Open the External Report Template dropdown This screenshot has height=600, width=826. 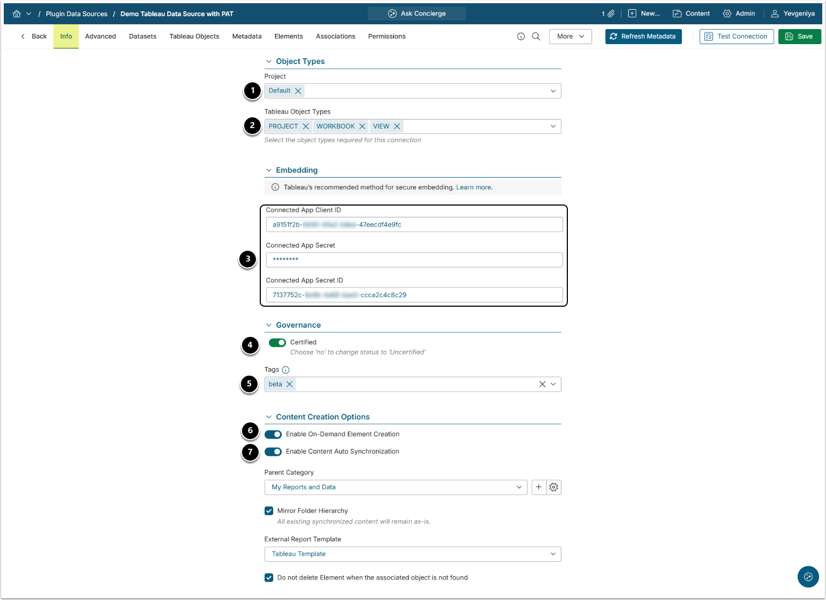pyautogui.click(x=412, y=554)
